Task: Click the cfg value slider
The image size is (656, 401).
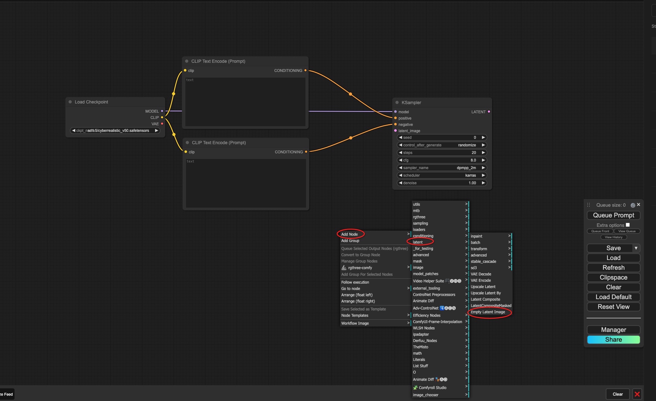Action: tap(442, 160)
